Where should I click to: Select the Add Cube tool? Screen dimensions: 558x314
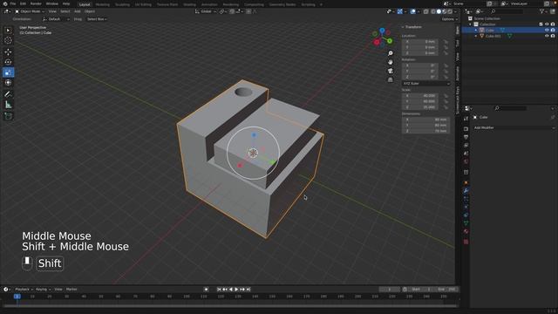tap(8, 116)
